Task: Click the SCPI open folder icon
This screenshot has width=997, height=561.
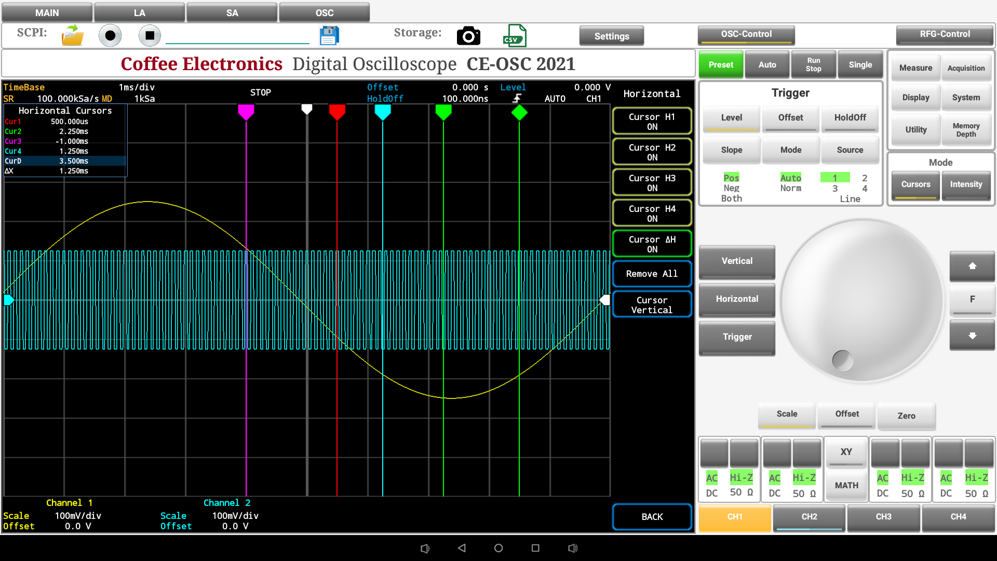Action: 72,36
